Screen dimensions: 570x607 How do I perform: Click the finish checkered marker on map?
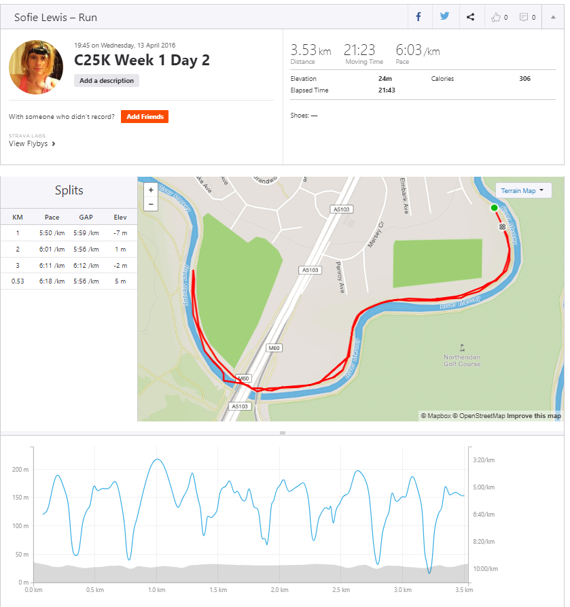[502, 226]
